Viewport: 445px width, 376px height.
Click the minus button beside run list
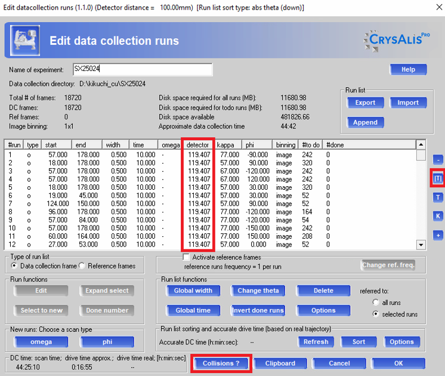click(x=438, y=159)
